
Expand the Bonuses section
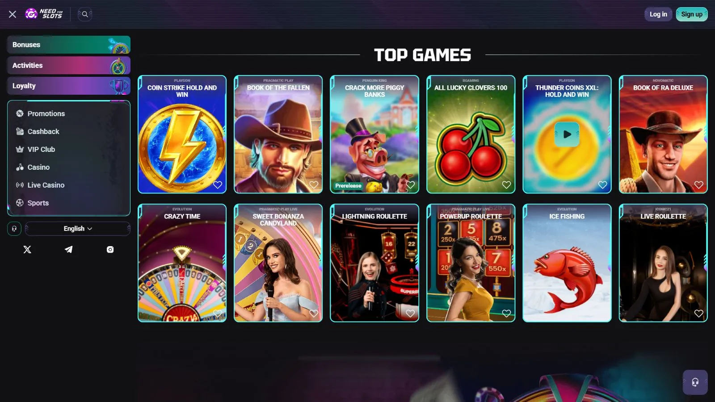pyautogui.click(x=69, y=45)
